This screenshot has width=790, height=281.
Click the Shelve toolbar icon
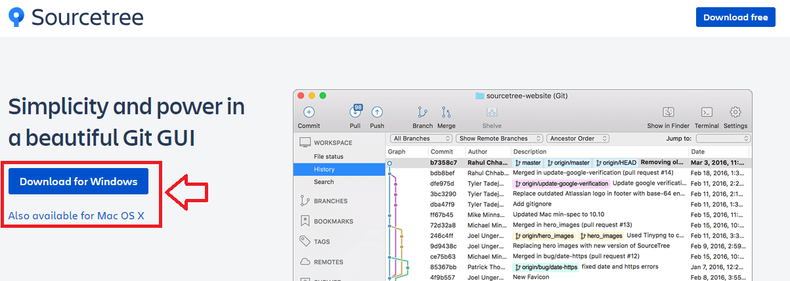(492, 112)
